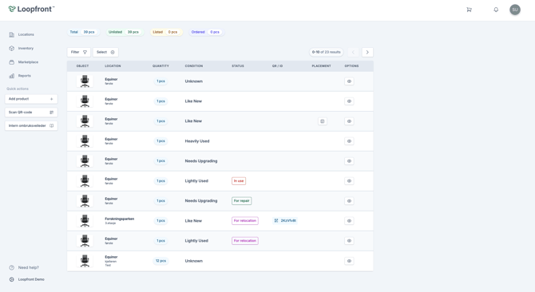
Task: Click For relocation tag in Lightly Used row
Action: [245, 241]
